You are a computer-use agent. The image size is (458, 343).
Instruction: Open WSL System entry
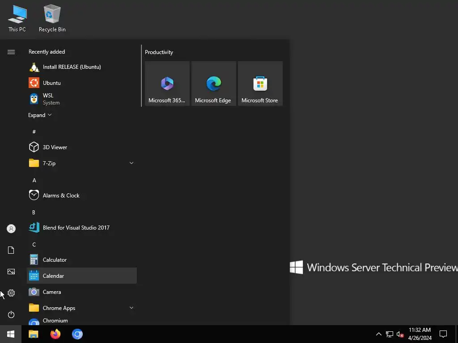click(82, 99)
